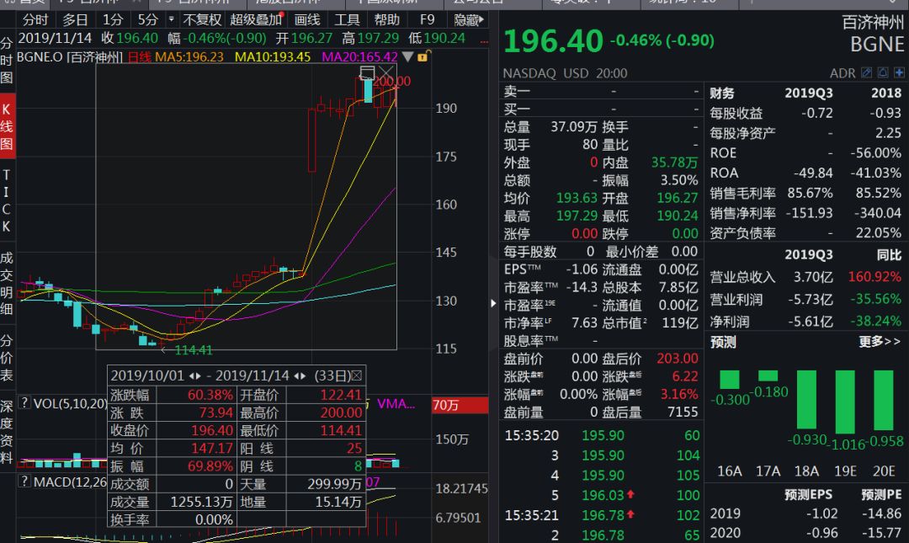Click the 盘后价 203.00 value
Viewport: 909px width, 543px height.
677,359
